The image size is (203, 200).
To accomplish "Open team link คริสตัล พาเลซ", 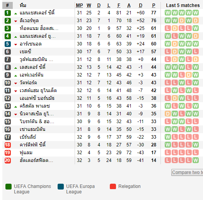I will click(x=35, y=106).
